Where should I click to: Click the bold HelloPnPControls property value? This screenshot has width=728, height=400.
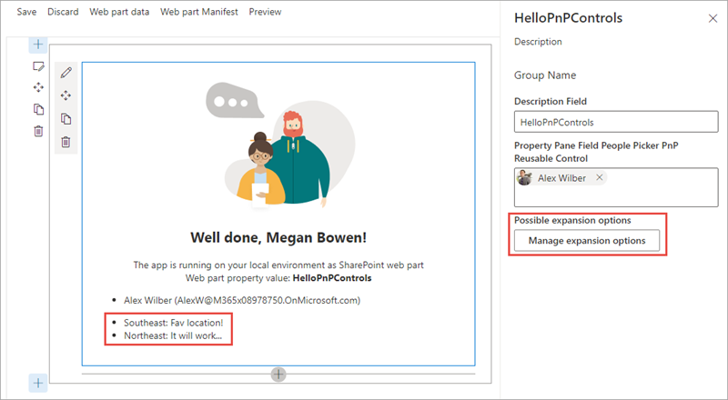pyautogui.click(x=332, y=278)
